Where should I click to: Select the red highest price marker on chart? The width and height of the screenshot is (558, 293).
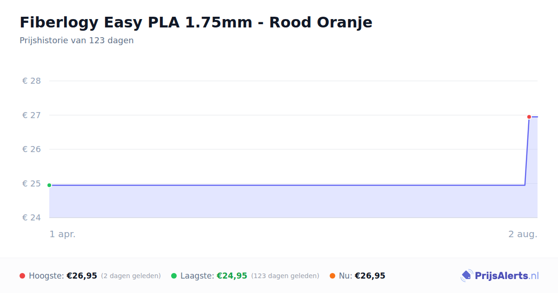(x=529, y=117)
